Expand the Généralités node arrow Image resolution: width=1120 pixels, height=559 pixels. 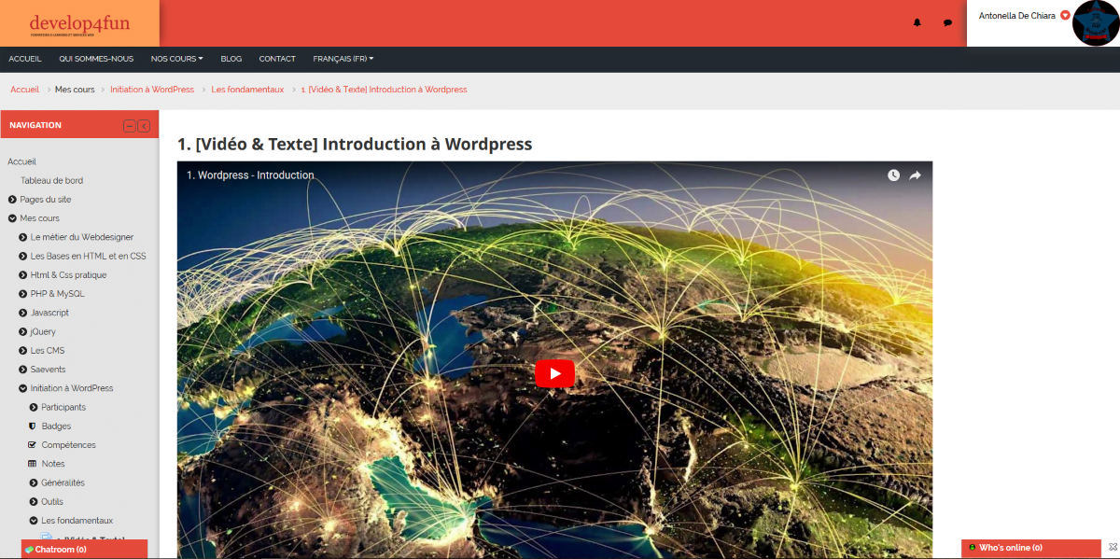(x=34, y=482)
